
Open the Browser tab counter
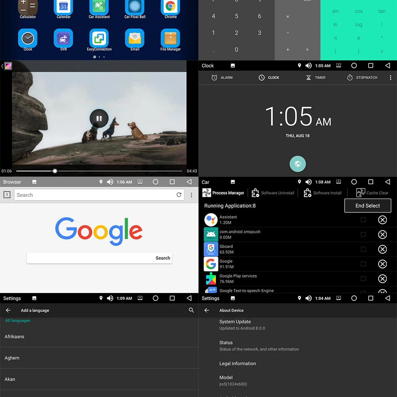click(7, 195)
